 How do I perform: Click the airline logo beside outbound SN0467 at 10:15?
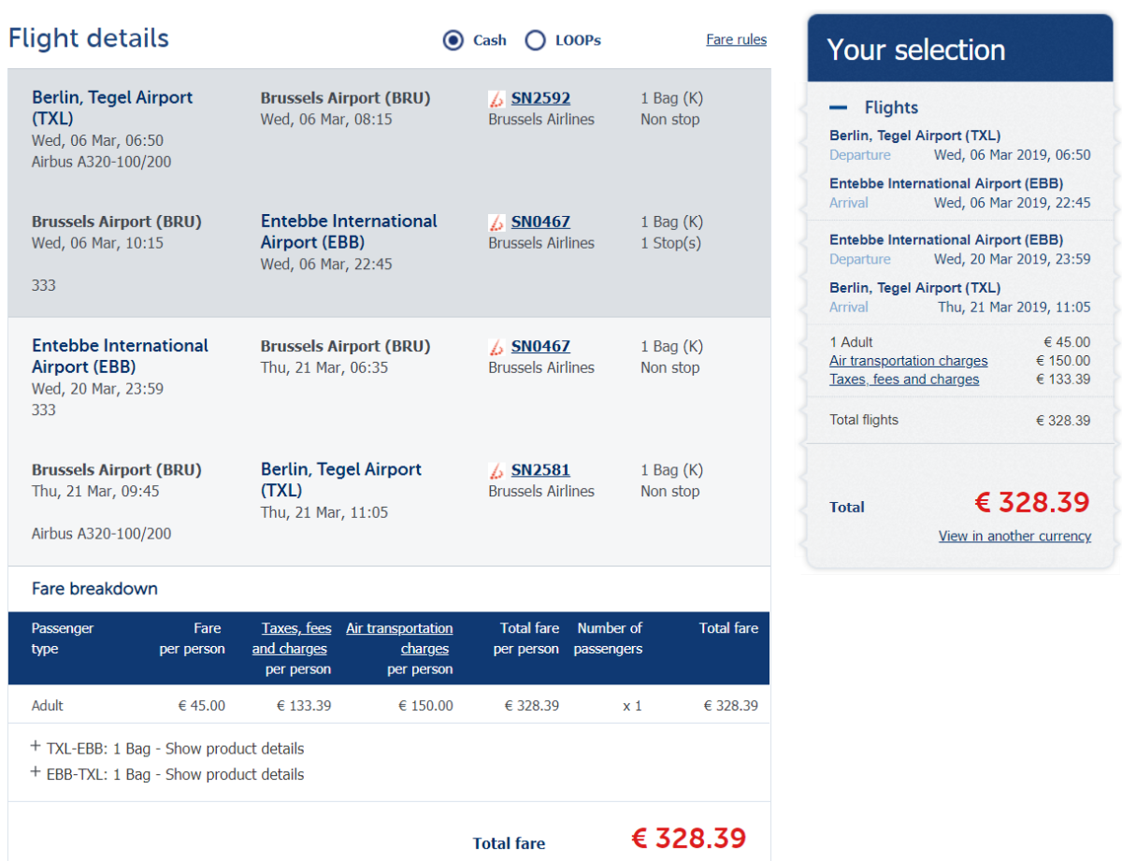(496, 222)
